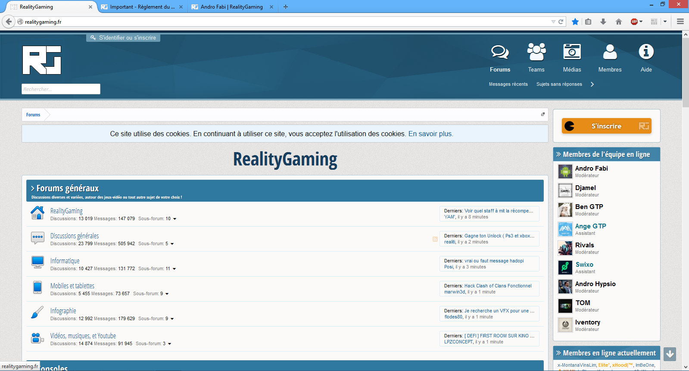Click the RealityGaming RG logo
The height and width of the screenshot is (371, 689).
click(42, 60)
